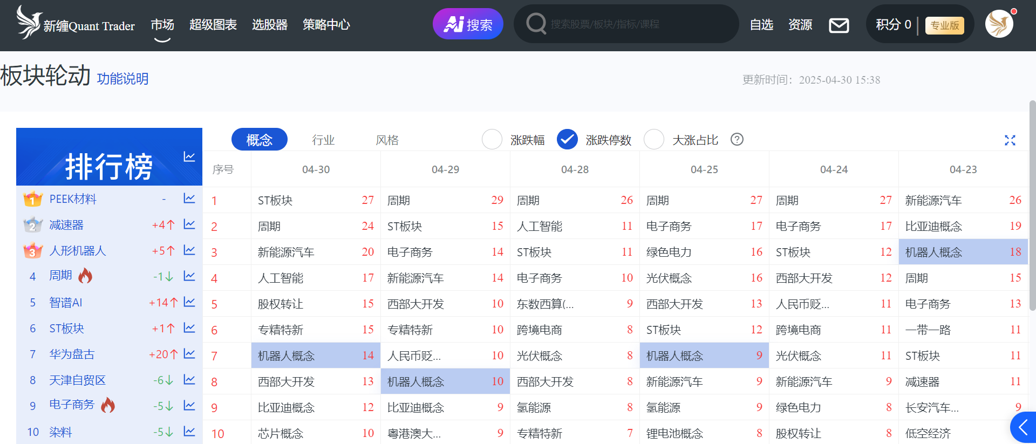The width and height of the screenshot is (1036, 444).
Task: Click the flame icon next to 周期
Action: tap(85, 276)
